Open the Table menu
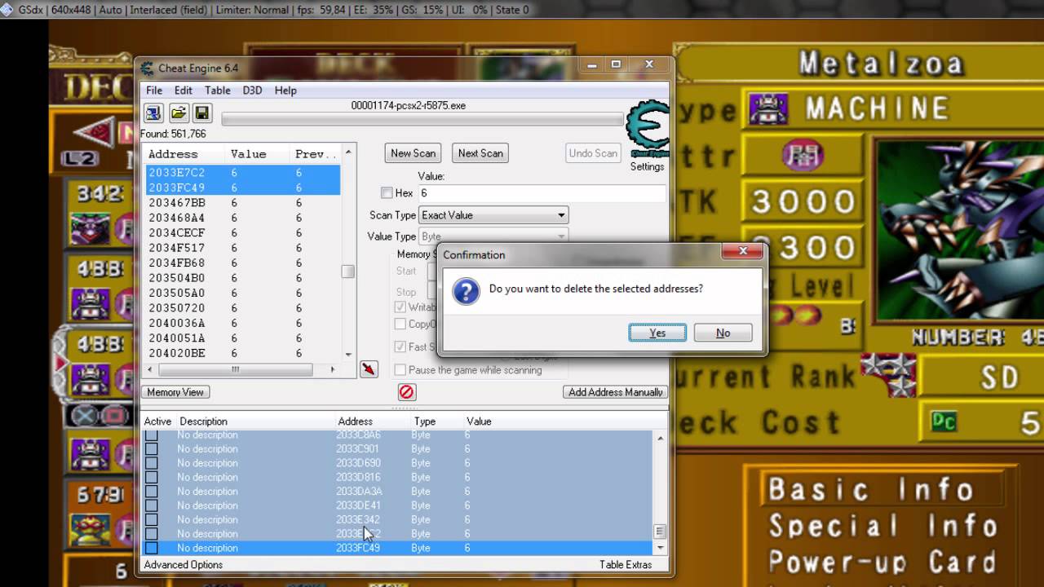Viewport: 1044px width, 587px height. pyautogui.click(x=217, y=90)
